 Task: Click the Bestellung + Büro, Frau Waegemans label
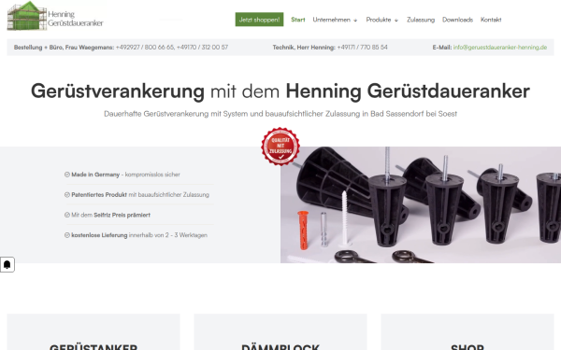[x=64, y=48]
